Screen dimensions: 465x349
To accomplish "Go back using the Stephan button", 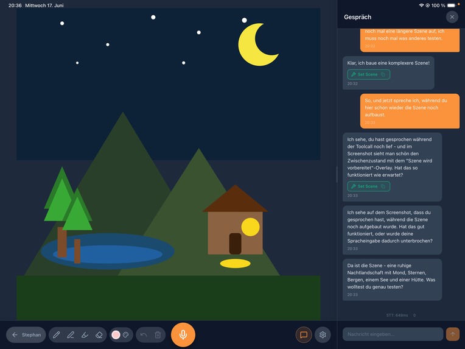I will click(x=26, y=335).
